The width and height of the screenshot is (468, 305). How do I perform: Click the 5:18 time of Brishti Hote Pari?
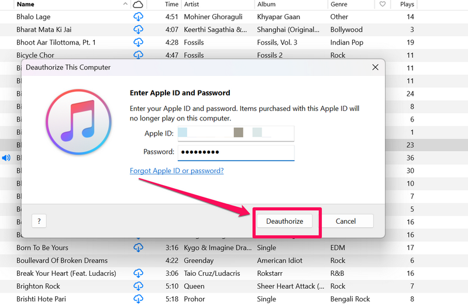[x=172, y=299]
